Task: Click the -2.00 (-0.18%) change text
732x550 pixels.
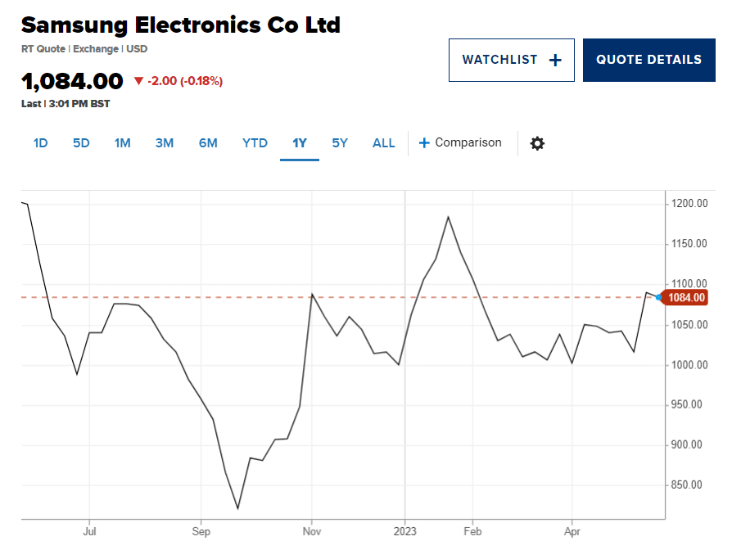Action: (185, 81)
